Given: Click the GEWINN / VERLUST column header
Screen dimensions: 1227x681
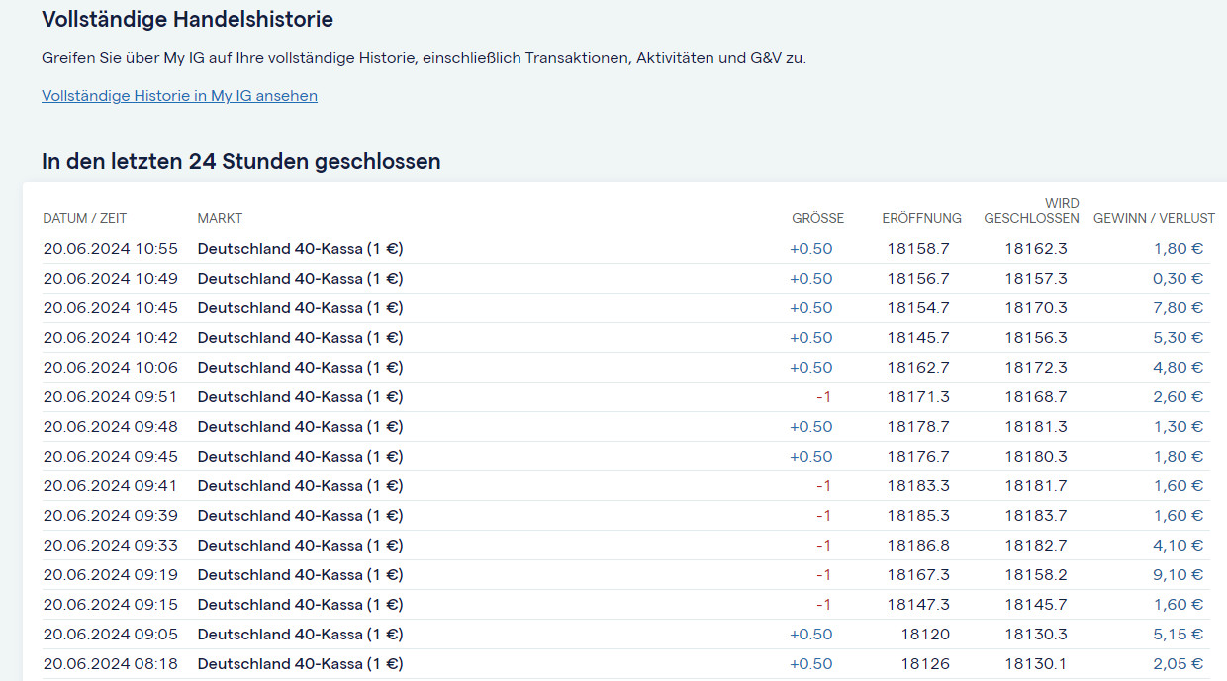Looking at the screenshot, I should [x=1154, y=218].
